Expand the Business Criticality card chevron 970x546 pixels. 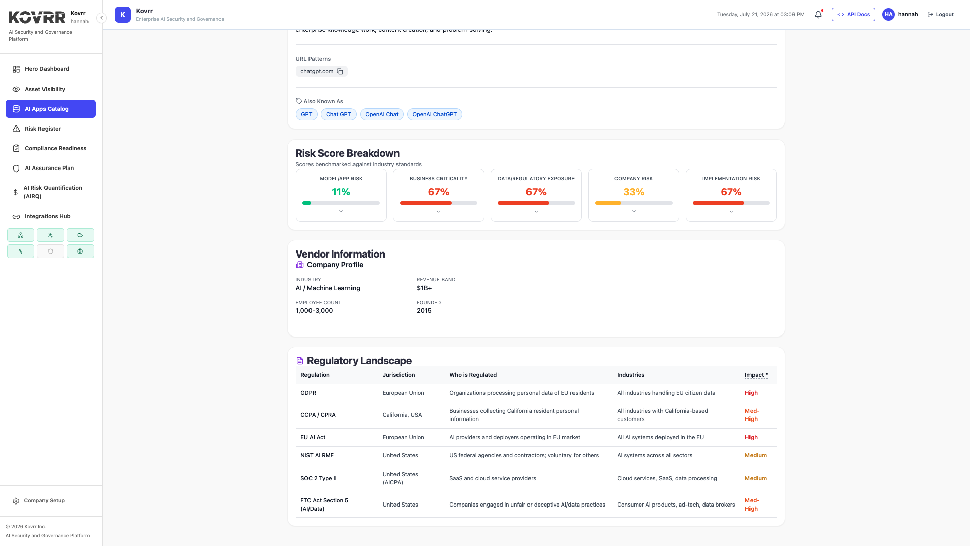(438, 212)
